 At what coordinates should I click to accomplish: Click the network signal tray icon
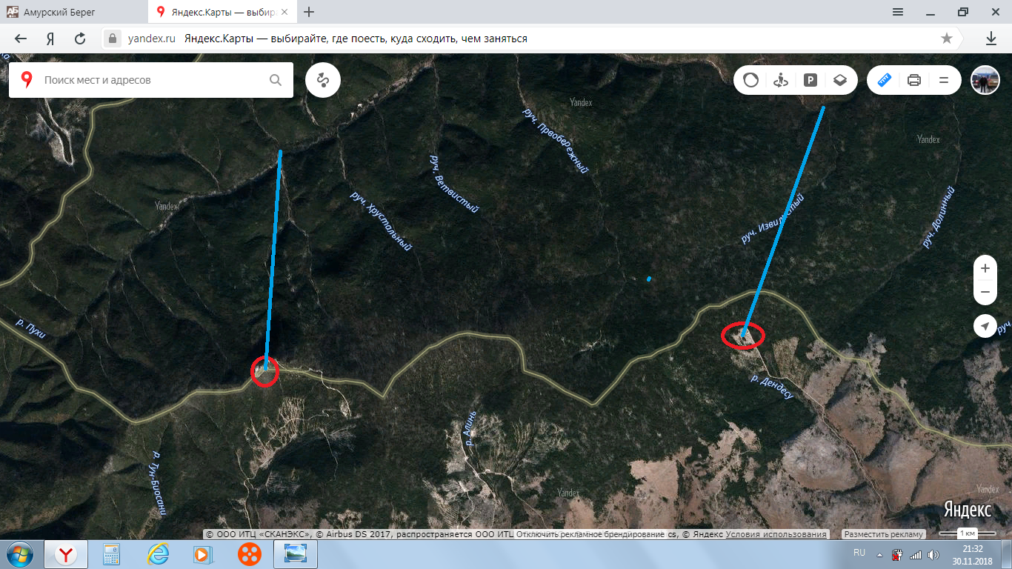(915, 554)
